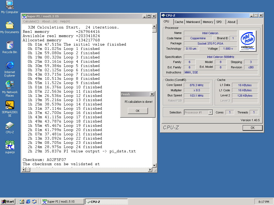The width and height of the screenshot is (274, 205).
Task: Click the 32M Calculation Start line
Action: coord(73,27)
